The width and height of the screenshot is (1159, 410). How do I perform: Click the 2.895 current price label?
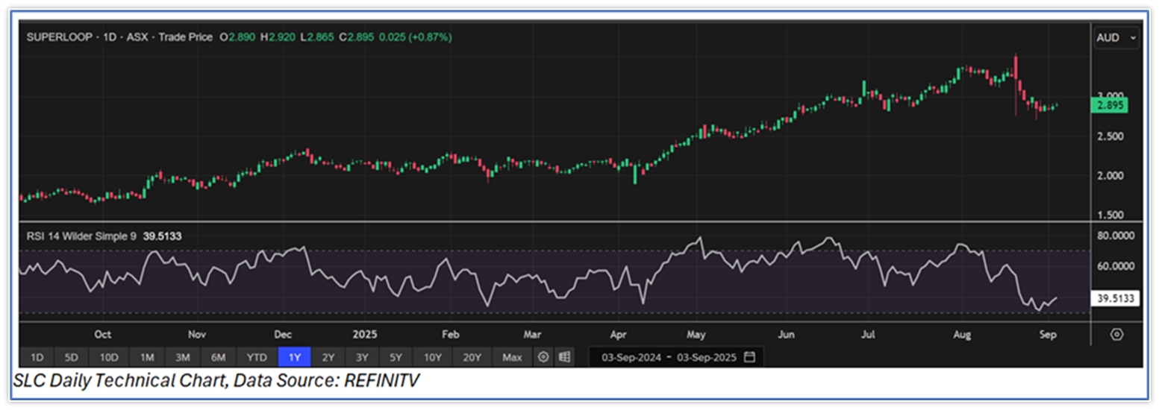[1108, 106]
